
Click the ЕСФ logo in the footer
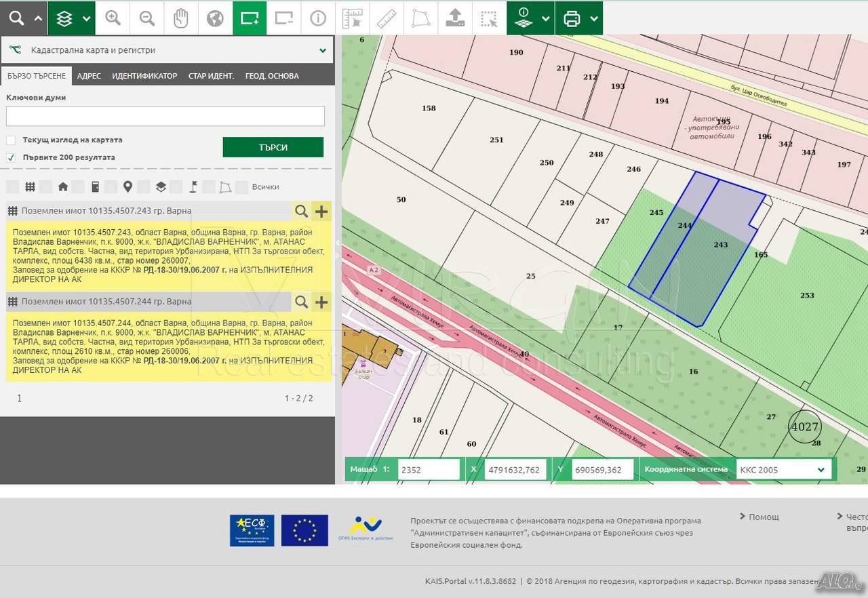coord(252,530)
